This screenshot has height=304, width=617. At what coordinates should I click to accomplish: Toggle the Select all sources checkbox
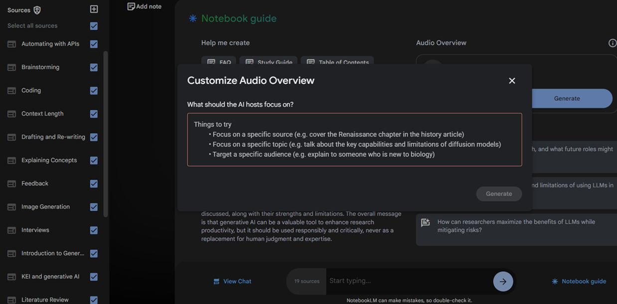coord(94,26)
